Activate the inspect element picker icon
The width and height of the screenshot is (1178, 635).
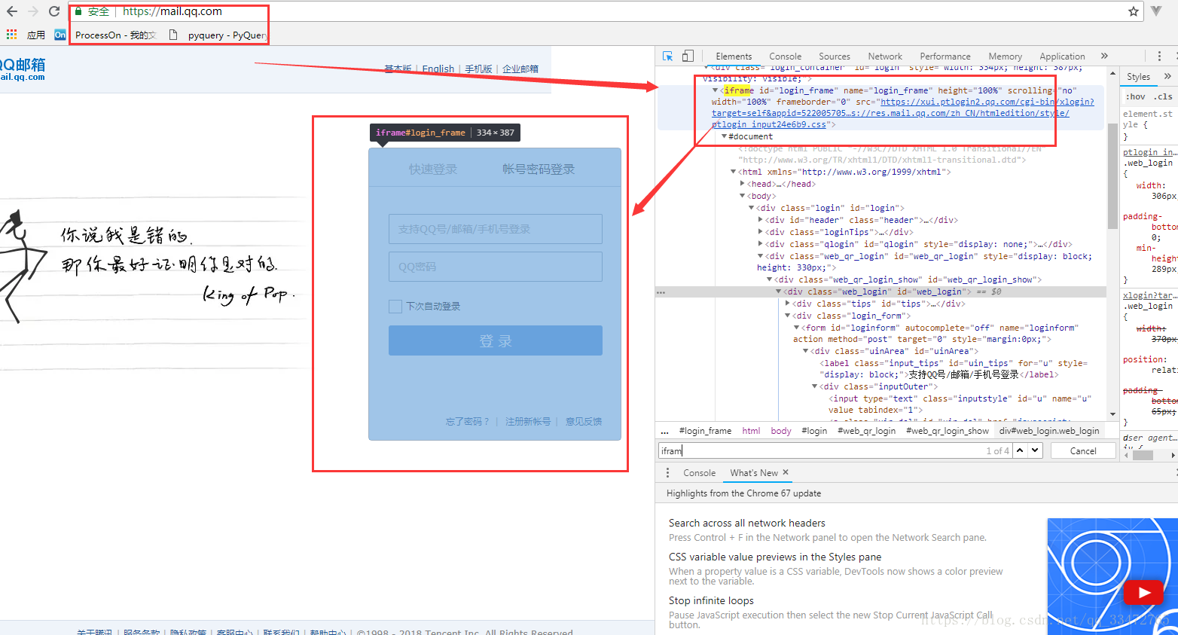(x=667, y=56)
